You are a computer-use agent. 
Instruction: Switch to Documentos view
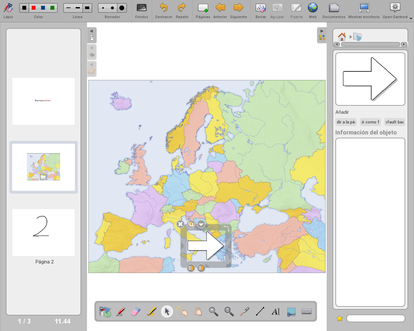(333, 11)
